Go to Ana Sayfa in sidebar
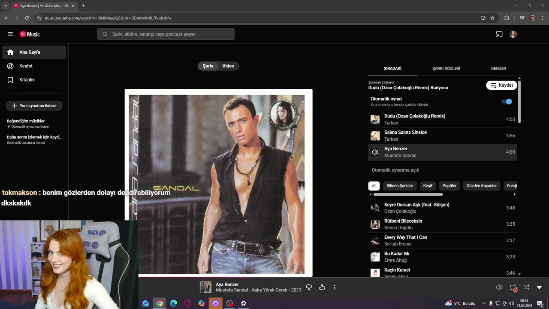Screen dimensions: 549x309 click(x=34, y=52)
